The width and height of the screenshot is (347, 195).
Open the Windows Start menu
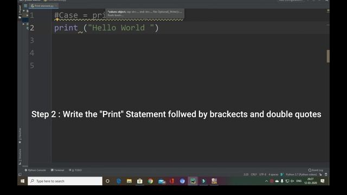[x=22, y=181]
